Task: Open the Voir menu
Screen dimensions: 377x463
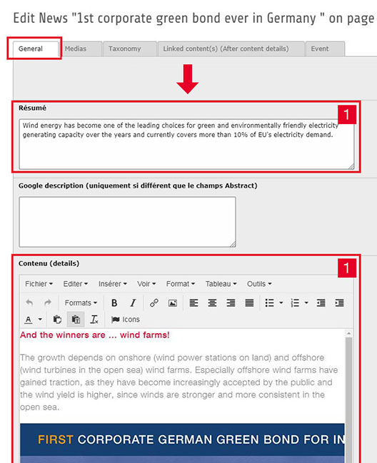Action: pos(146,284)
